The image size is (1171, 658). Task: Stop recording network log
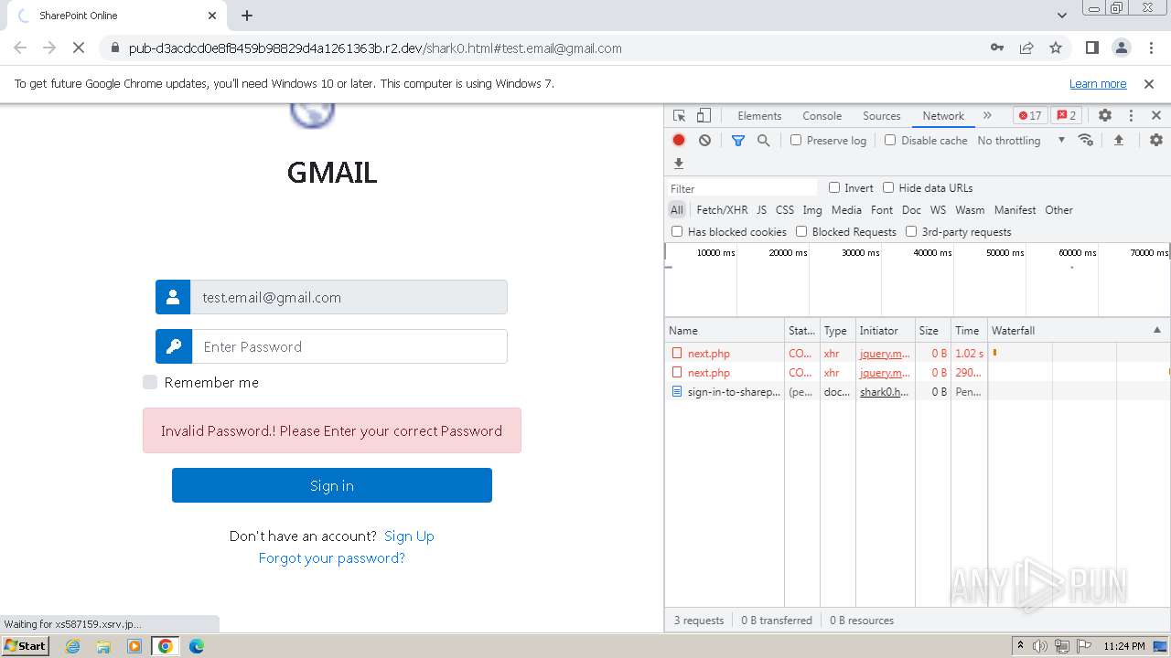click(x=679, y=141)
